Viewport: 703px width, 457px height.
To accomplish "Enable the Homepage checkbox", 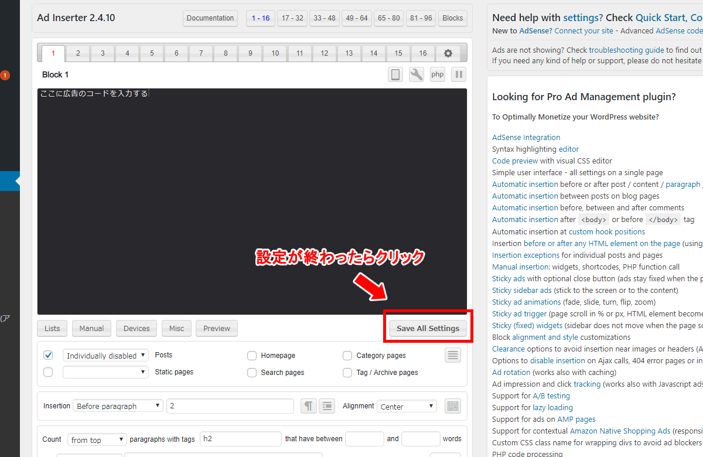I will coord(252,356).
